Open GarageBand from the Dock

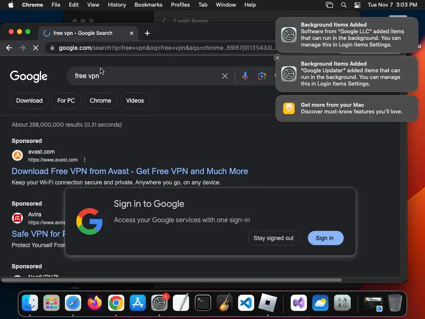(x=225, y=303)
